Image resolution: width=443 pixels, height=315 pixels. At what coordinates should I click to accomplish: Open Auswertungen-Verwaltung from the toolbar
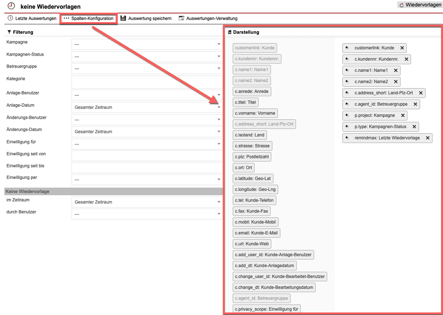pos(208,18)
